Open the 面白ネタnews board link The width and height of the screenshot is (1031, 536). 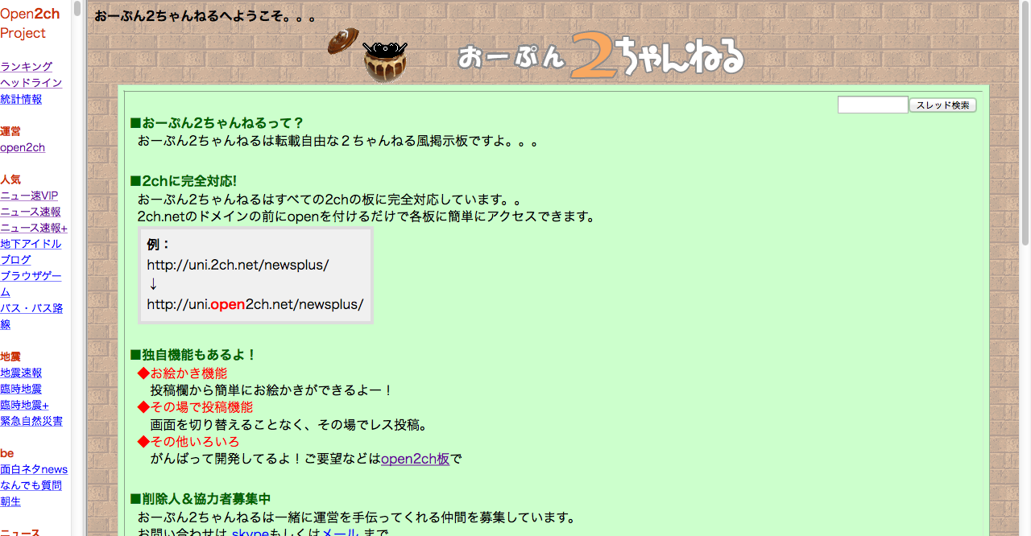pos(34,469)
